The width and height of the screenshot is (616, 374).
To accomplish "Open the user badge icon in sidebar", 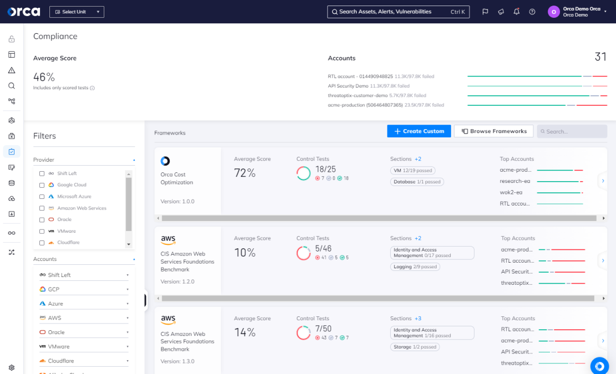I will (x=12, y=214).
